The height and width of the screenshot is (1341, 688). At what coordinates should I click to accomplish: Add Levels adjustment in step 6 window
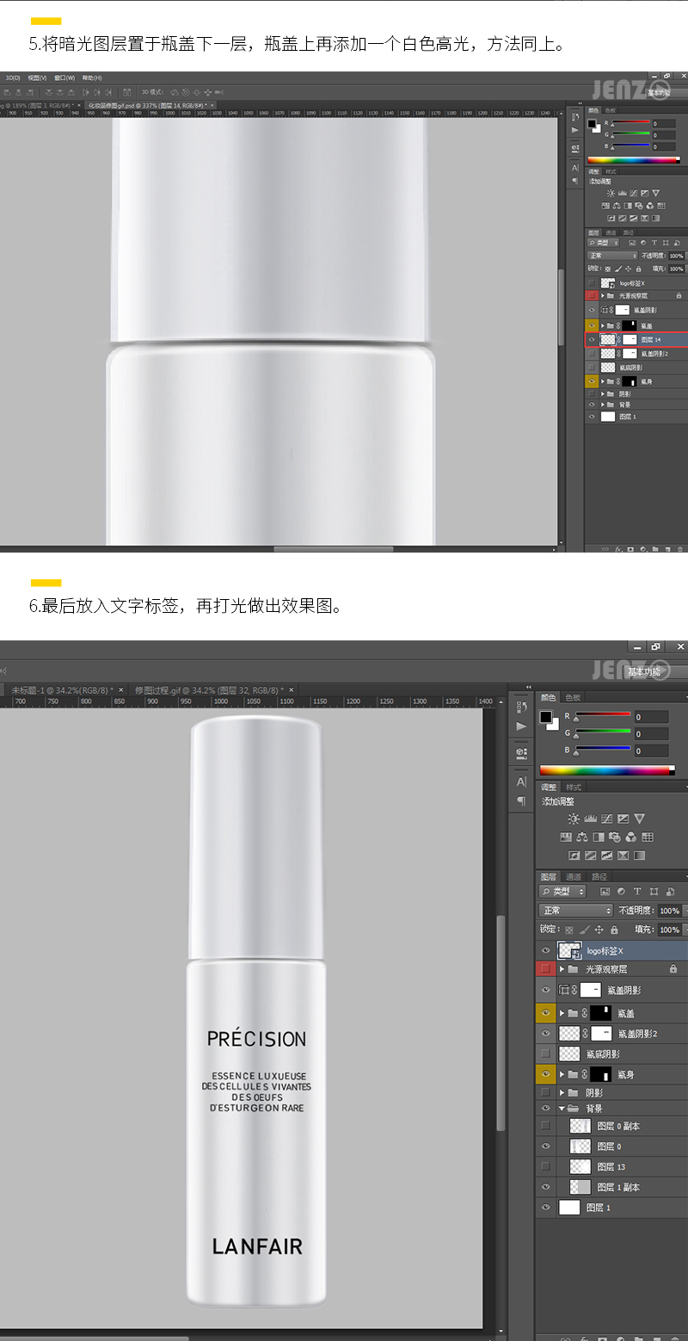click(591, 819)
